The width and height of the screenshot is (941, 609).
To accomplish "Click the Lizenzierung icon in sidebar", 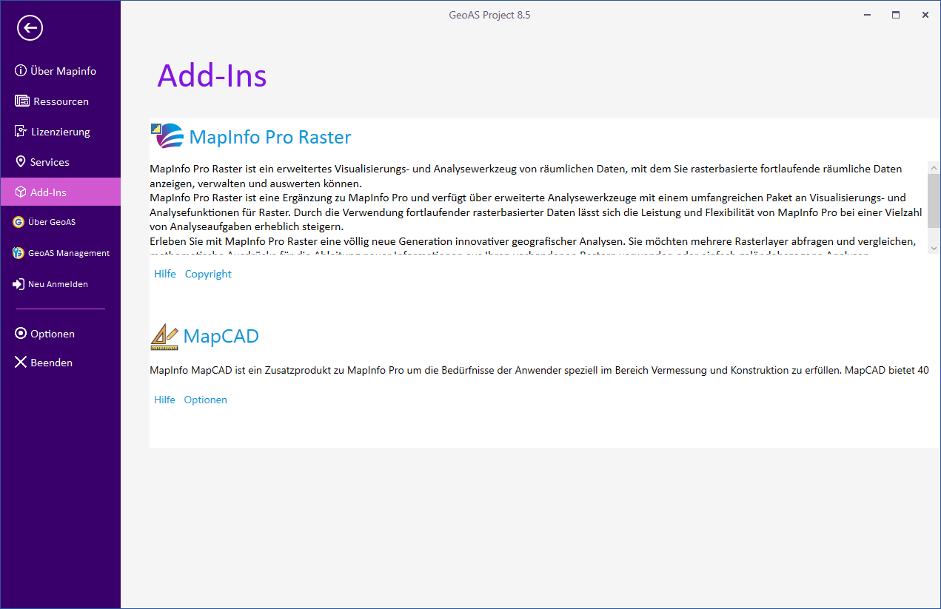I will pos(21,132).
